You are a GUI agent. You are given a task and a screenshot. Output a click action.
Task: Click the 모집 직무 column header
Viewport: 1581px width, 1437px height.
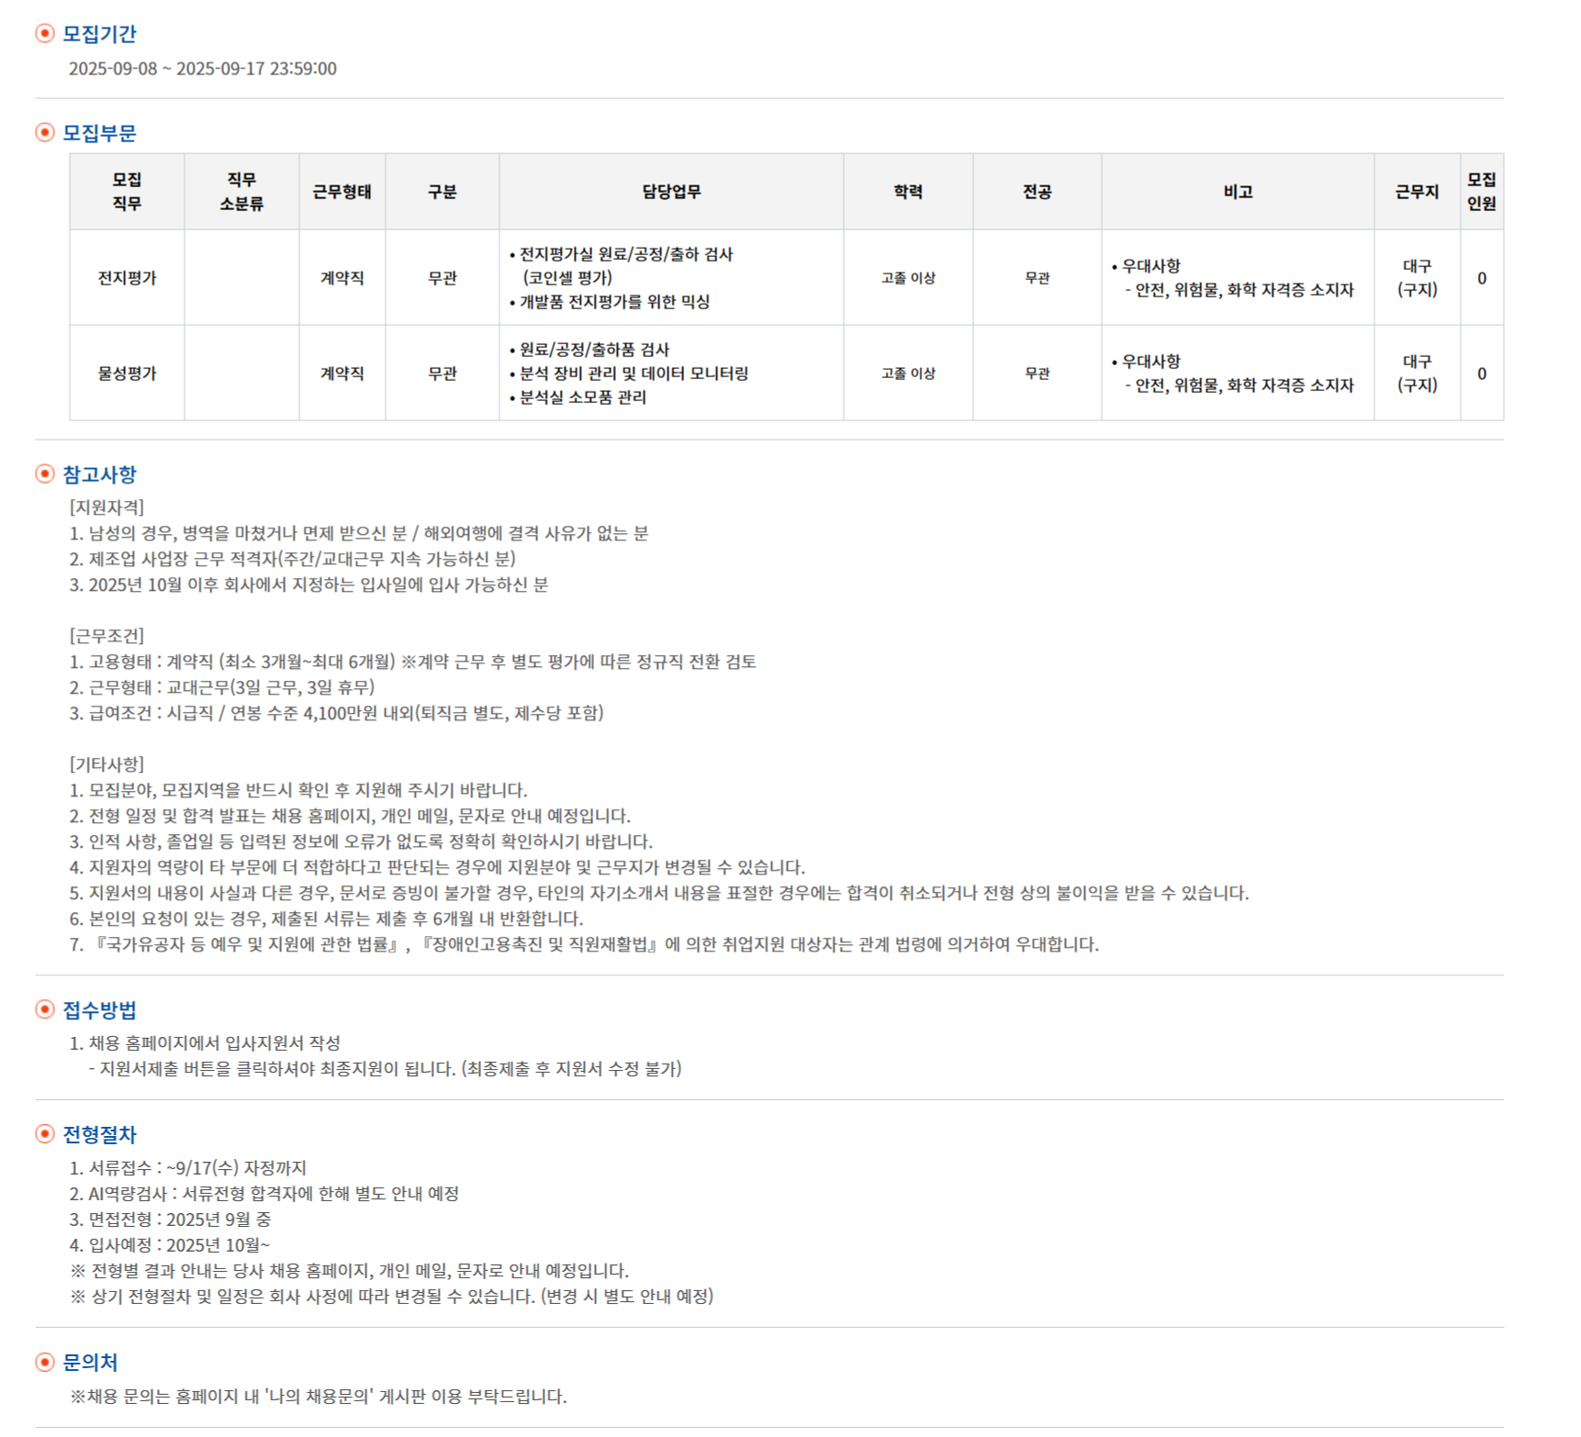[127, 192]
